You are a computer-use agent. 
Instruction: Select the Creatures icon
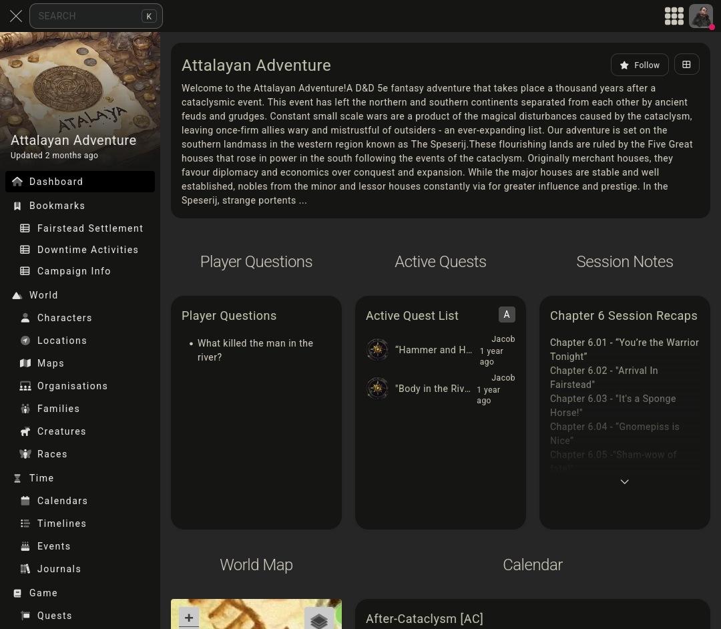25,431
